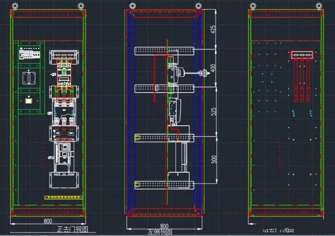
Task: Select the yellow terminal strip at front view bottom
Action: [63, 197]
